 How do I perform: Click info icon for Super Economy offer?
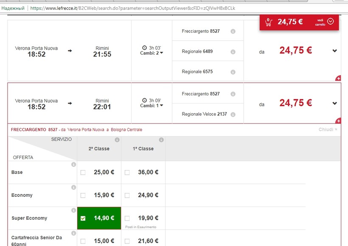73,210
